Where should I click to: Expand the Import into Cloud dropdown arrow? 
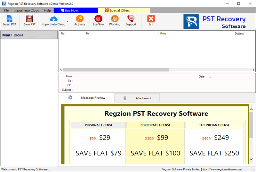pyautogui.click(x=67, y=22)
